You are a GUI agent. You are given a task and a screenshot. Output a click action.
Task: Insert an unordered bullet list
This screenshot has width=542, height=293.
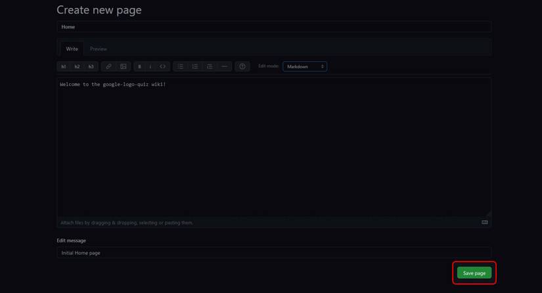point(181,66)
